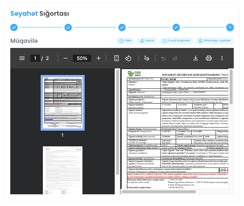Download the PDF from the toolbar
The height and width of the screenshot is (206, 244).
tap(196, 58)
